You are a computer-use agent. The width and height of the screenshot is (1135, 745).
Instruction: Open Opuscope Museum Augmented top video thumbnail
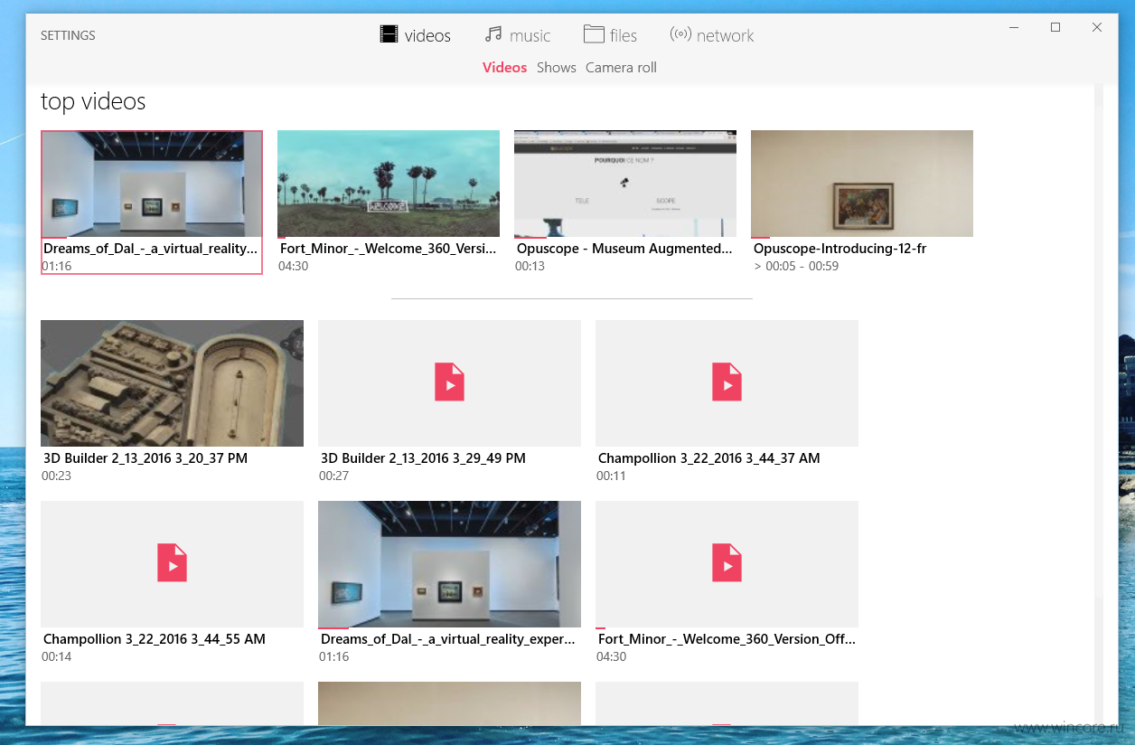point(625,184)
